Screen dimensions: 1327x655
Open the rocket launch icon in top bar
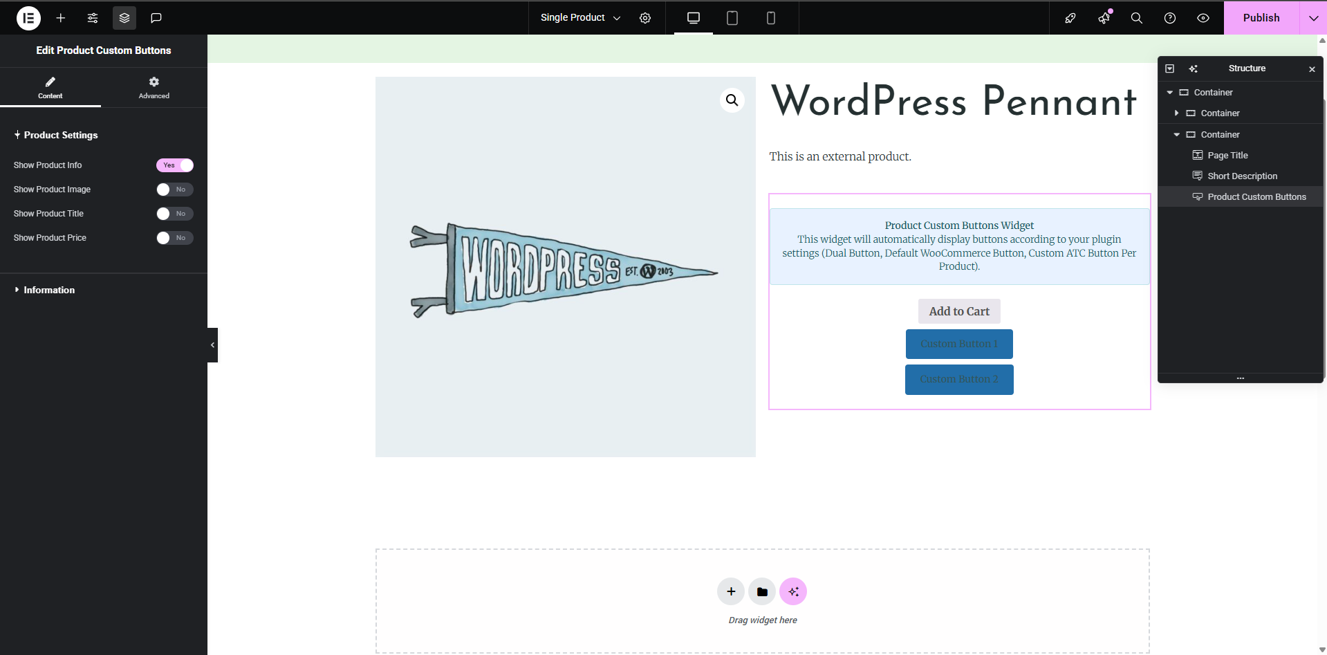click(1070, 18)
